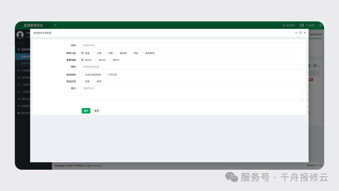The height and width of the screenshot is (191, 339).
Task: Collapse the sidebar with the hamburger toggle
Action: point(55,25)
